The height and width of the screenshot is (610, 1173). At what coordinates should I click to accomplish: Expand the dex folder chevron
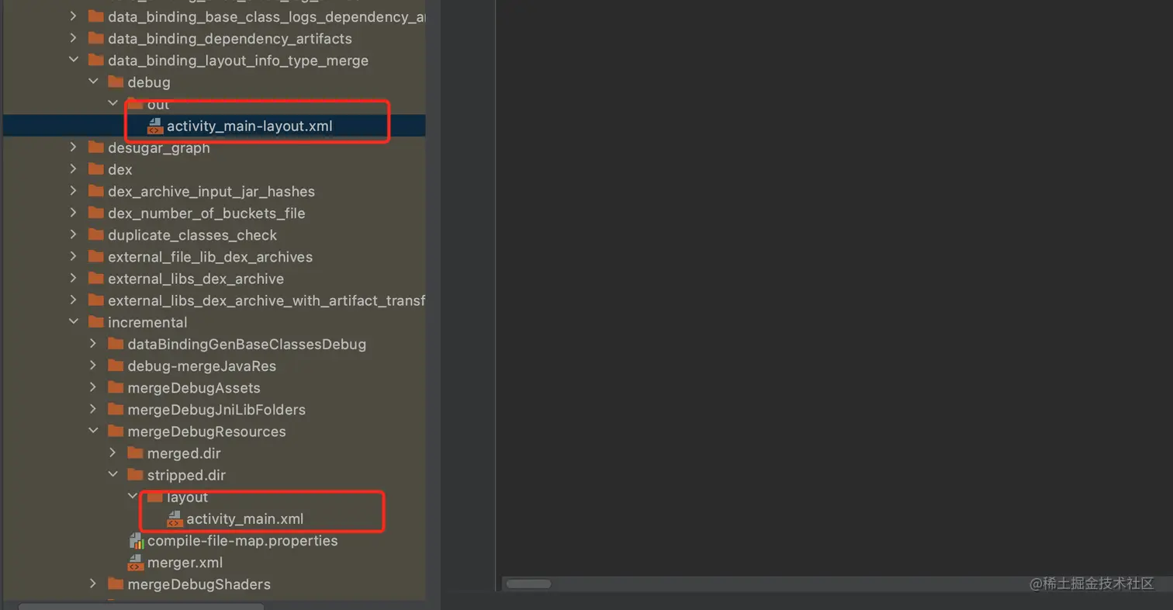point(74,169)
